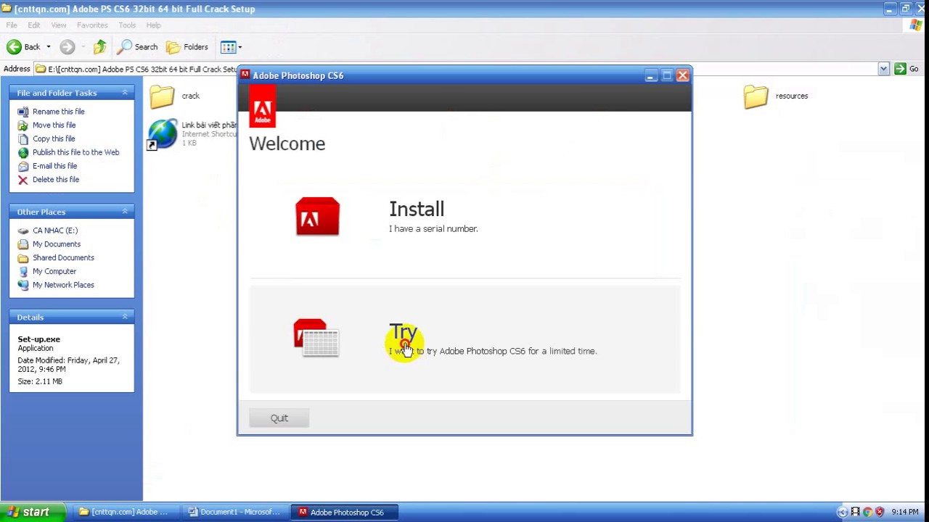Screen dimensions: 929x522
Task: Click the Adobe logo in installer header
Action: pos(262,107)
